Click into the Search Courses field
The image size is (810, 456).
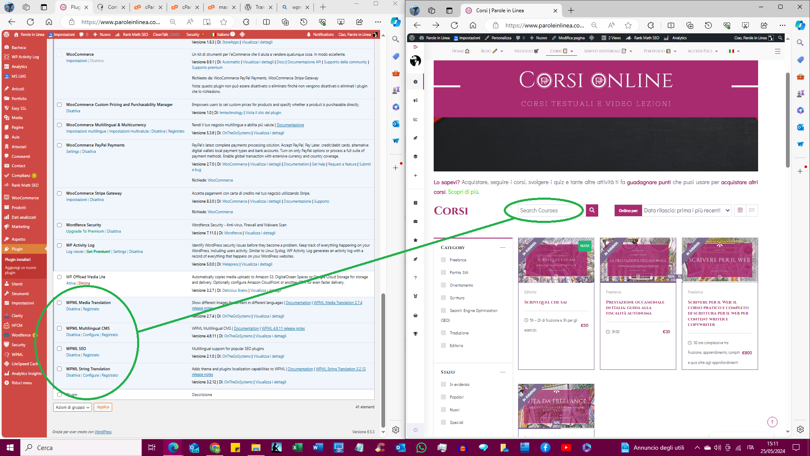pyautogui.click(x=548, y=210)
